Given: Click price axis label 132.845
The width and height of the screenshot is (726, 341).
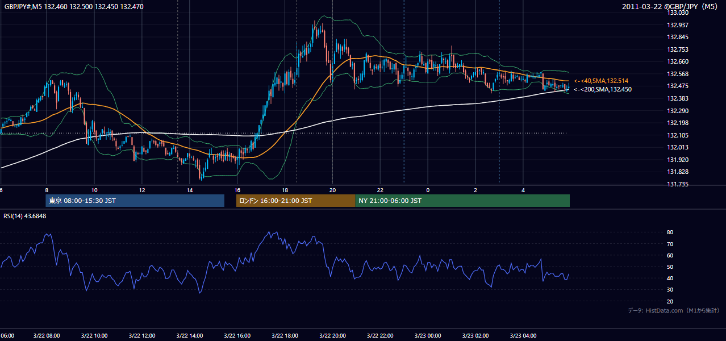Looking at the screenshot, I should click(x=678, y=38).
